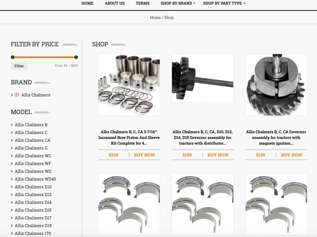The width and height of the screenshot is (317, 237).
Task: Remove the Allis Chalmers brand filter
Action: [x=17, y=95]
